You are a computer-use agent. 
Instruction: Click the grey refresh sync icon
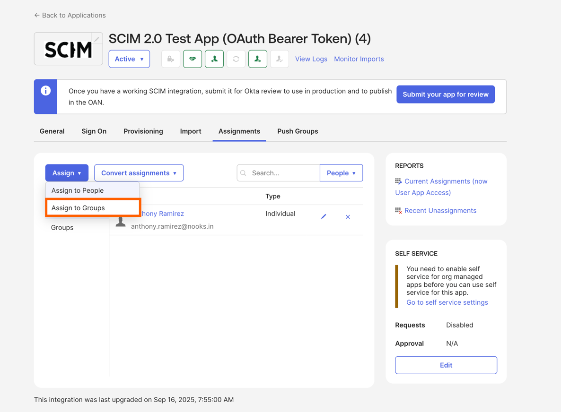(x=236, y=59)
